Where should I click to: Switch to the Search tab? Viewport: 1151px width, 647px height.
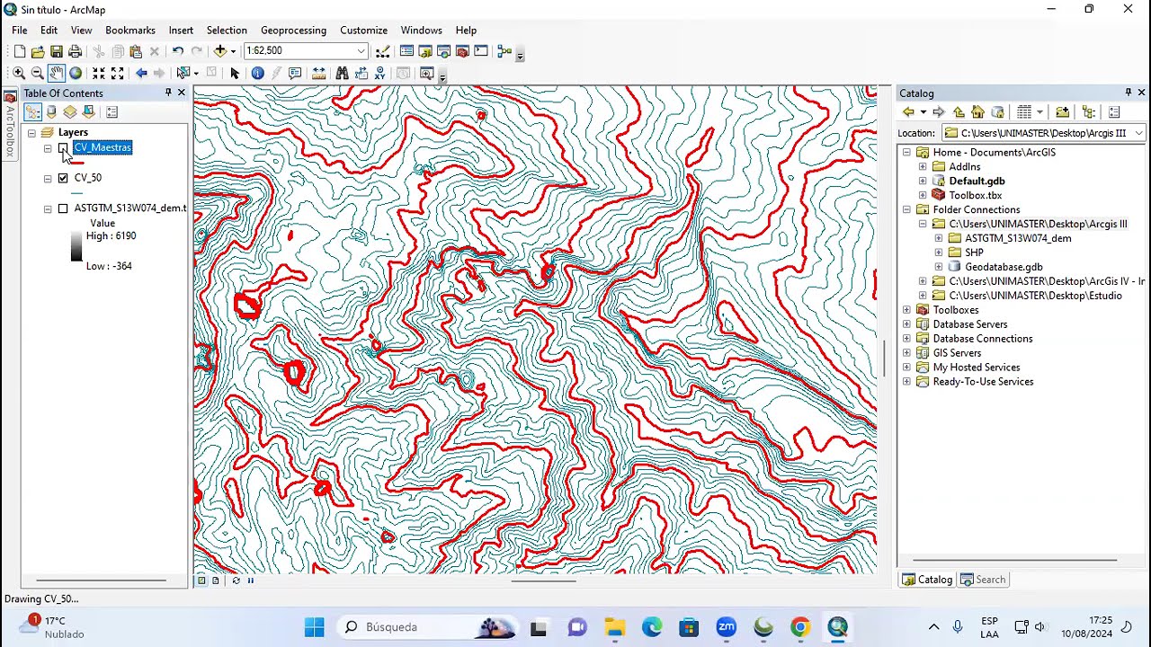(983, 580)
